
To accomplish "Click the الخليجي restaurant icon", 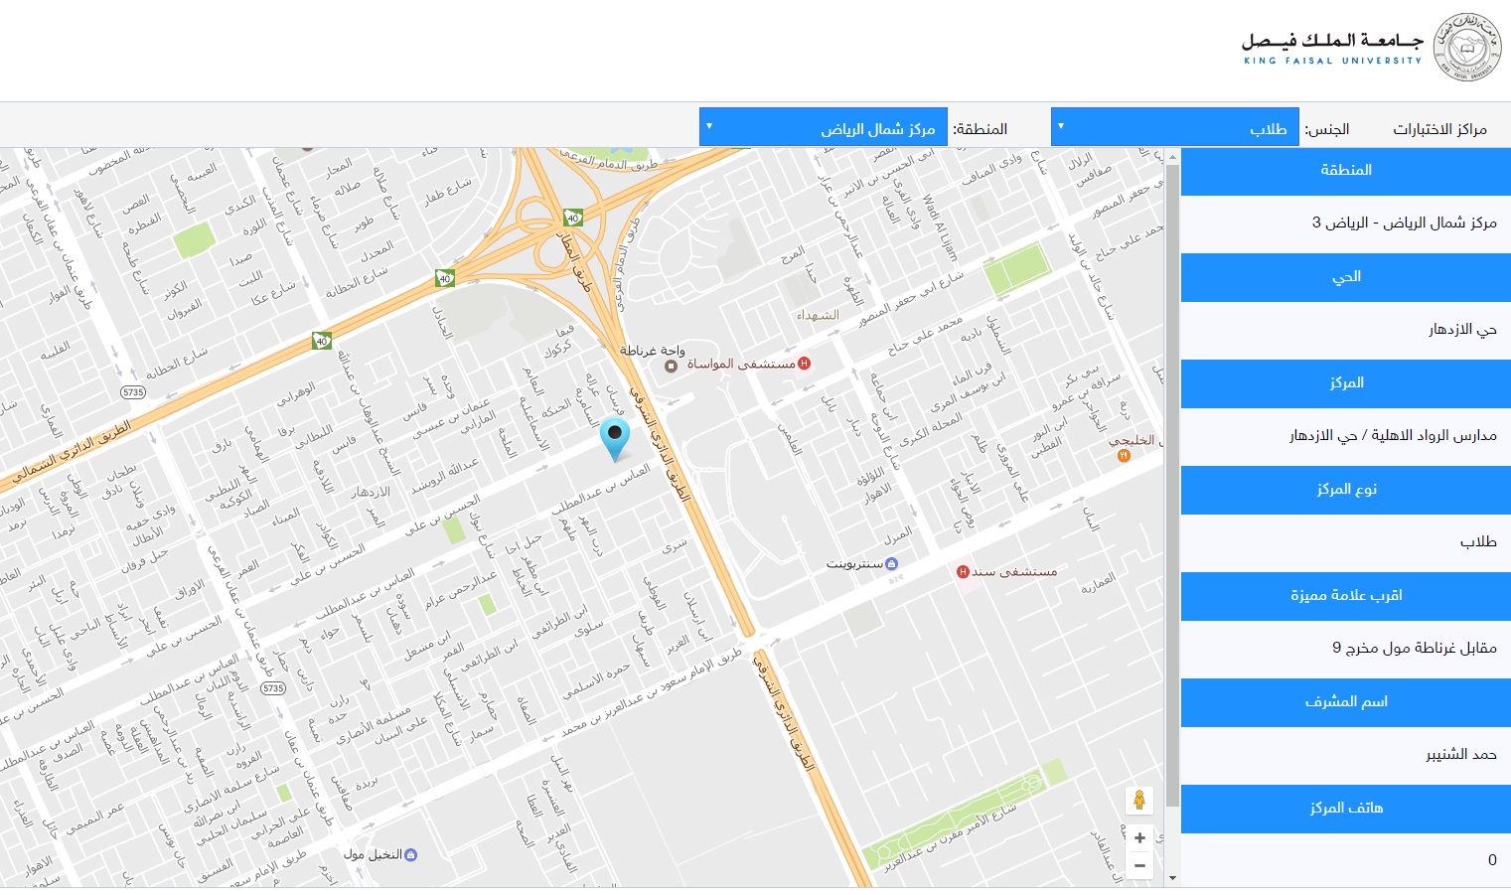I will click(x=1124, y=456).
